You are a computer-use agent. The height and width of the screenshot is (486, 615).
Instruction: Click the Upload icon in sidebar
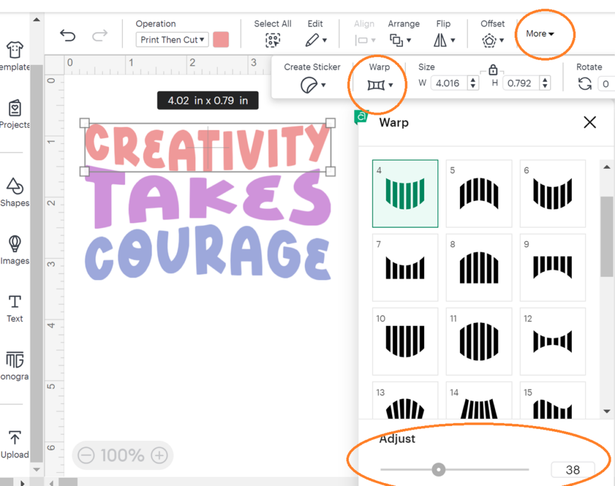[14, 438]
